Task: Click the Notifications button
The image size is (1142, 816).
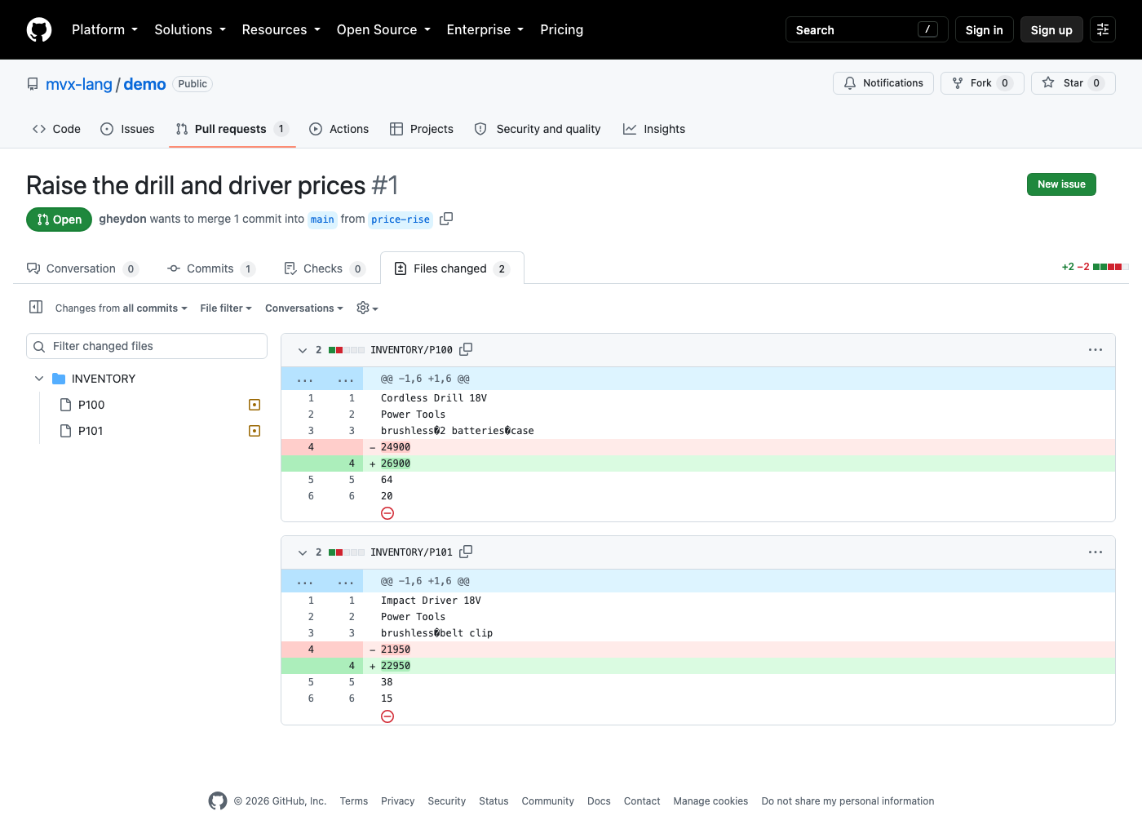Action: pos(883,83)
